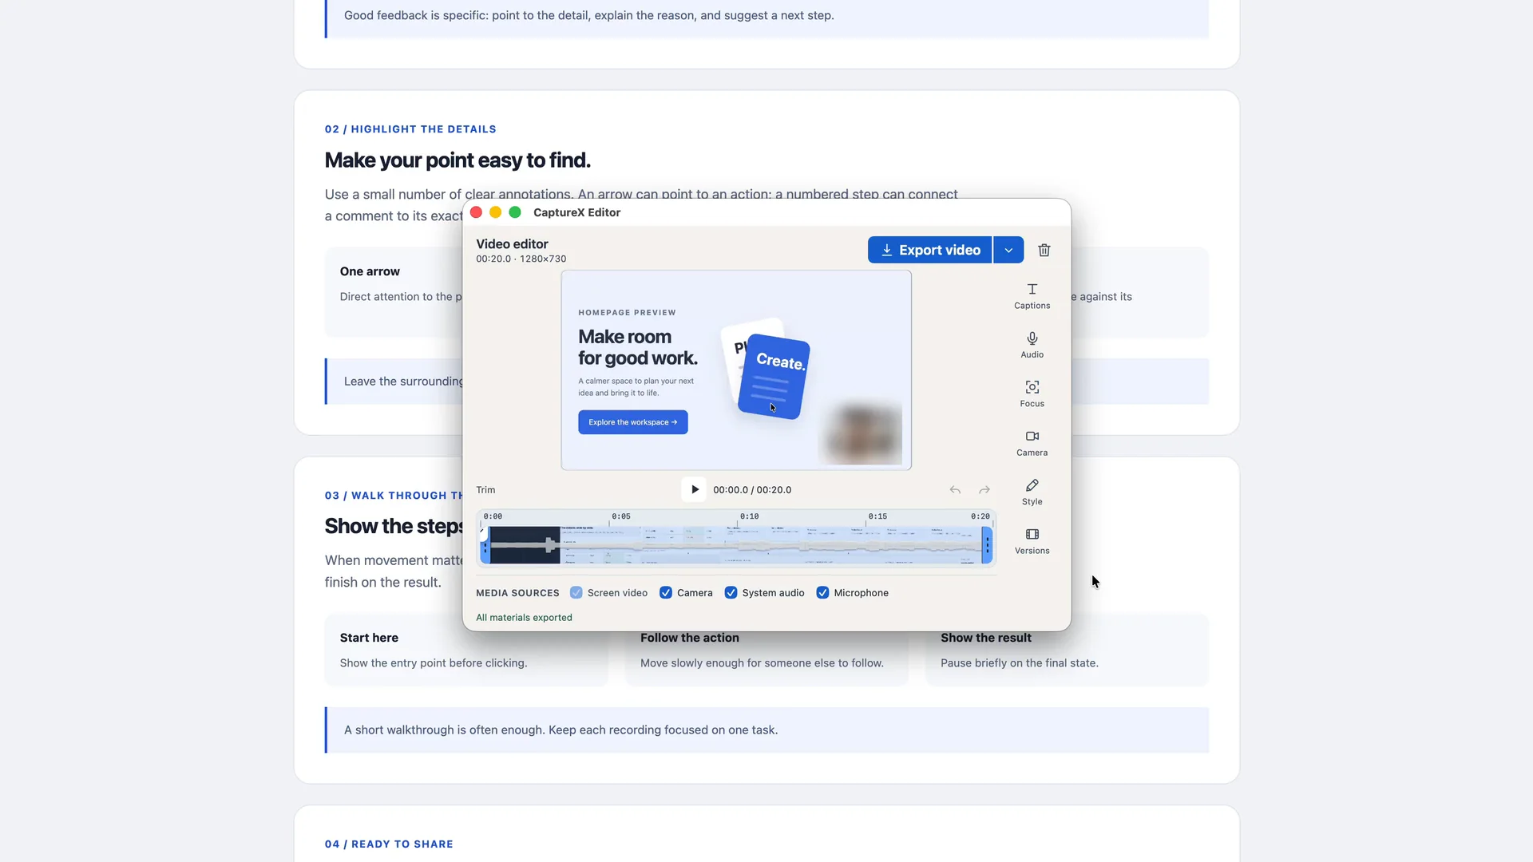Maximize the CaptureX Editor window
This screenshot has height=862, width=1533.
click(x=515, y=212)
